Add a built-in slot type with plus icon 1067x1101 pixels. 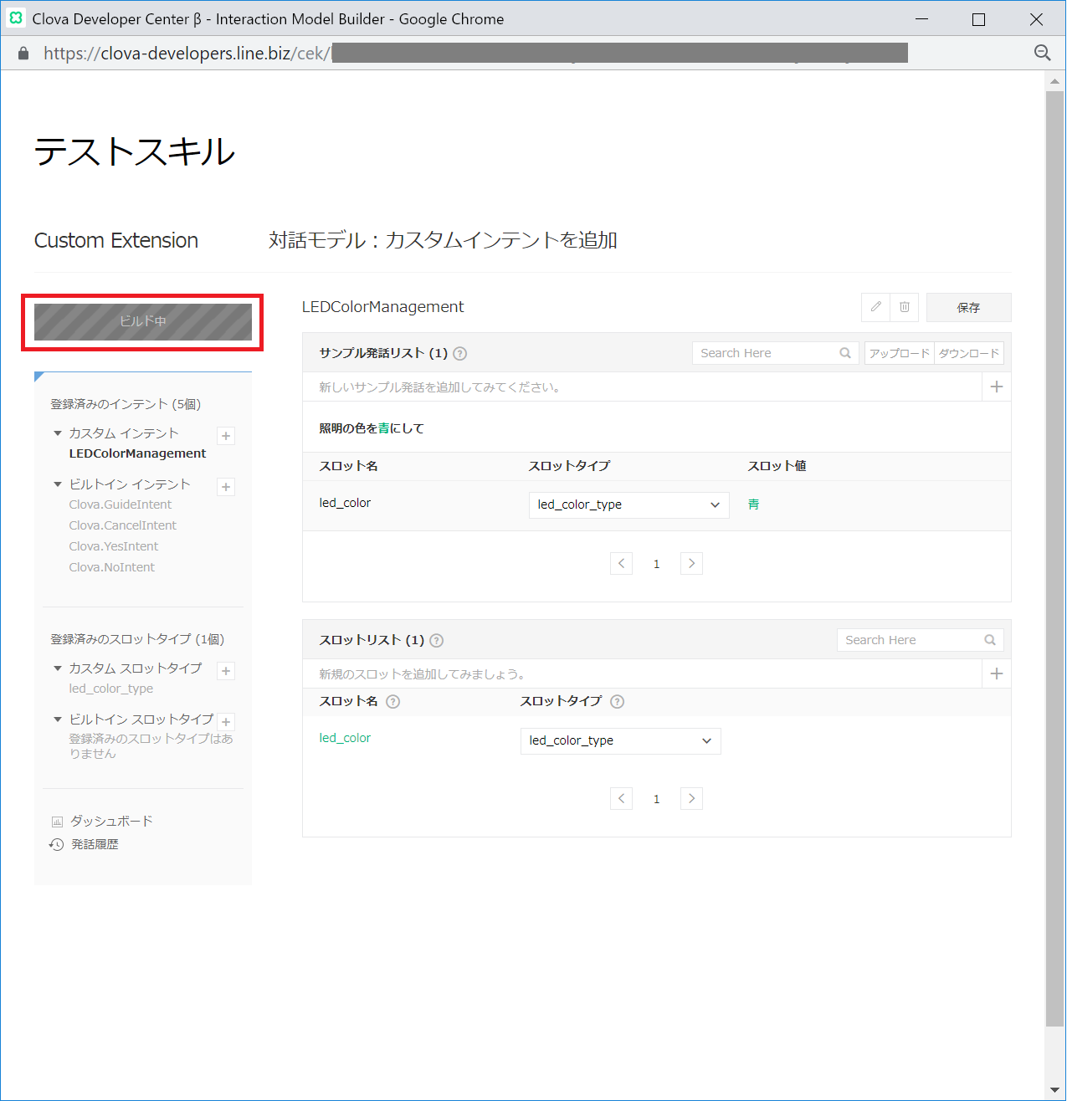coord(226,722)
